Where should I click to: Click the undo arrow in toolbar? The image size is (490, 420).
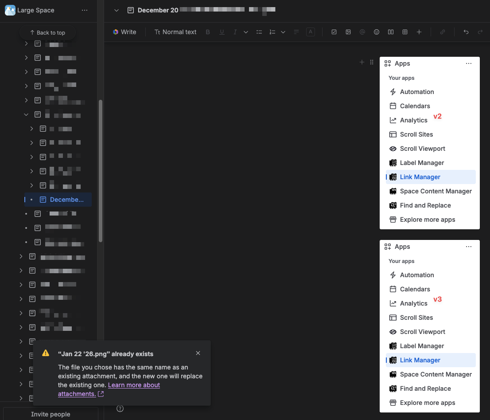[466, 32]
